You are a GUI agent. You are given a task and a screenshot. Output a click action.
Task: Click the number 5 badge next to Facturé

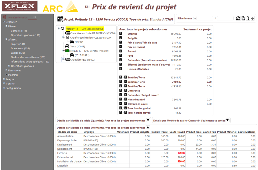[121, 51]
